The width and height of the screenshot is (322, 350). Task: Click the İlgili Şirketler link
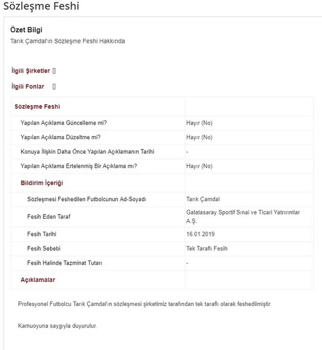click(x=30, y=70)
